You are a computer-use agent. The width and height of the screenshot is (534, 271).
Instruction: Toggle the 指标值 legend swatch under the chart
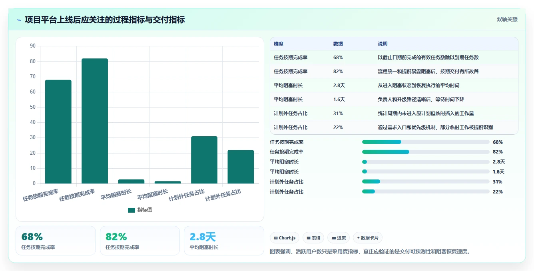(x=132, y=210)
